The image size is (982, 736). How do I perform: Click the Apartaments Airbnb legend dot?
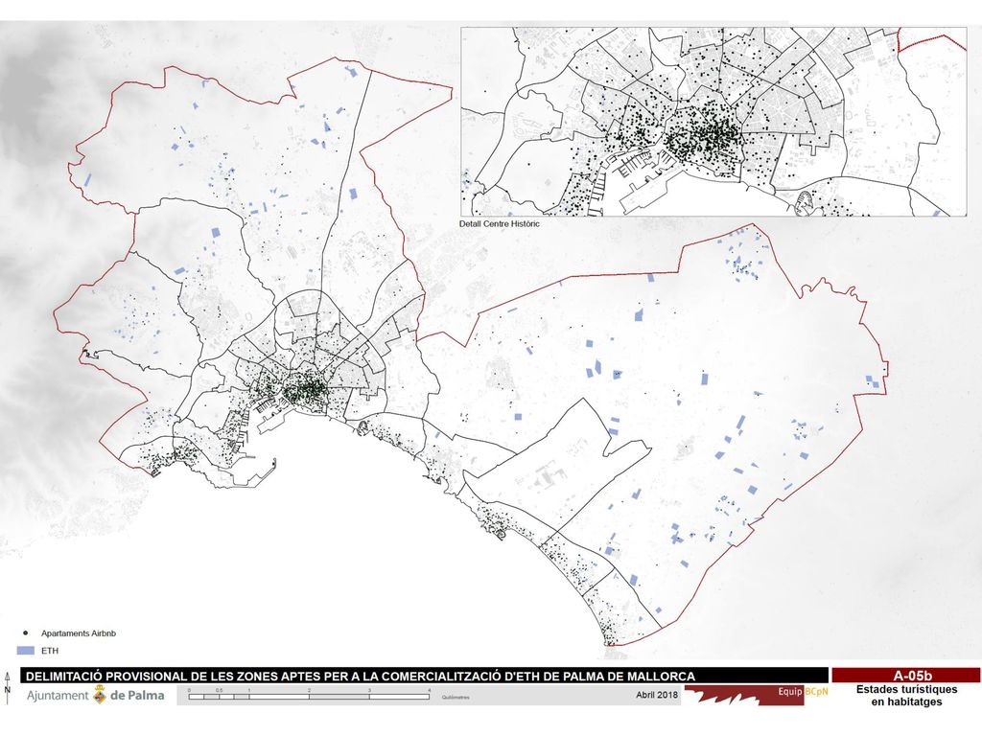(26, 633)
